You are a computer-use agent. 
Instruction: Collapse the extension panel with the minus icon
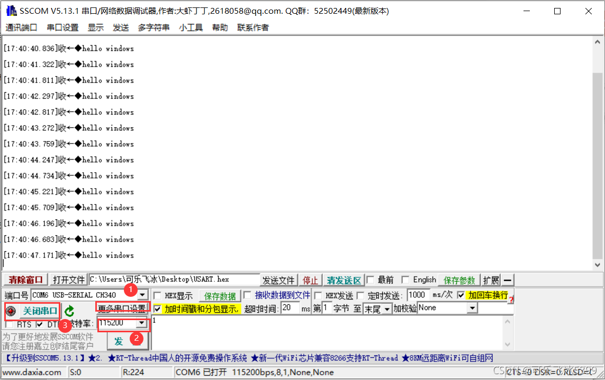(508, 280)
